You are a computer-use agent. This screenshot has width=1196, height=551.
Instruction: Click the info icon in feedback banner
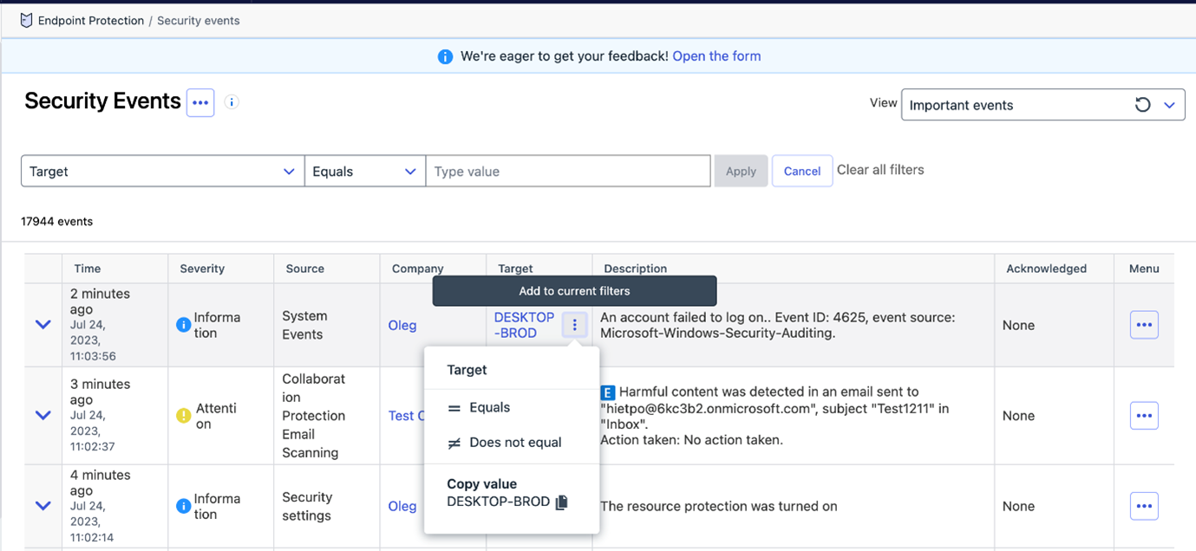tap(445, 56)
